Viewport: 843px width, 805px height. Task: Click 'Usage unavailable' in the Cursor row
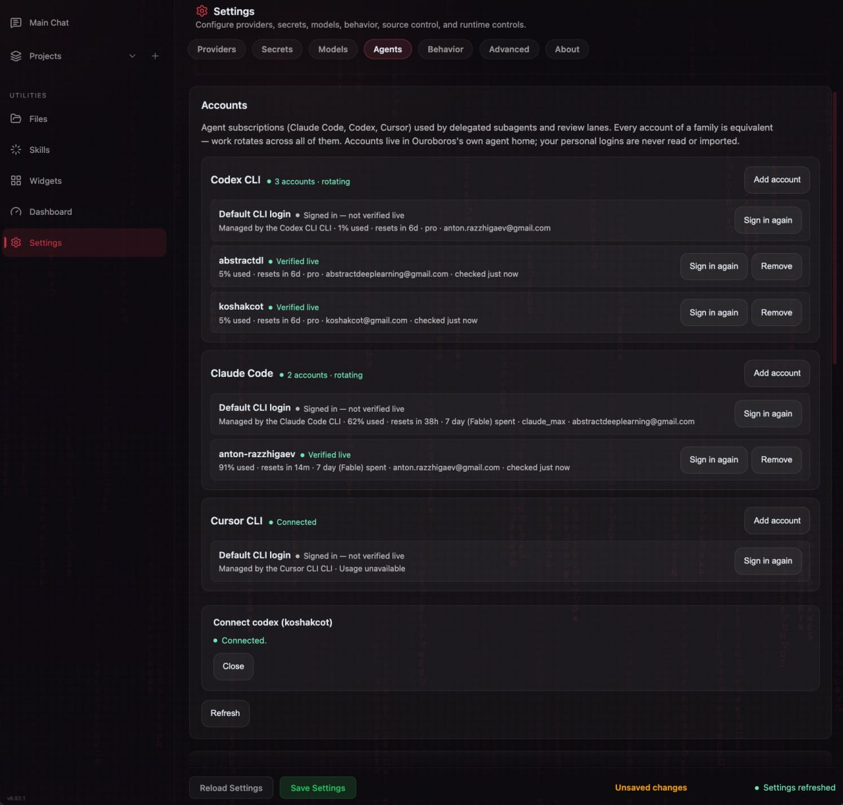point(372,569)
